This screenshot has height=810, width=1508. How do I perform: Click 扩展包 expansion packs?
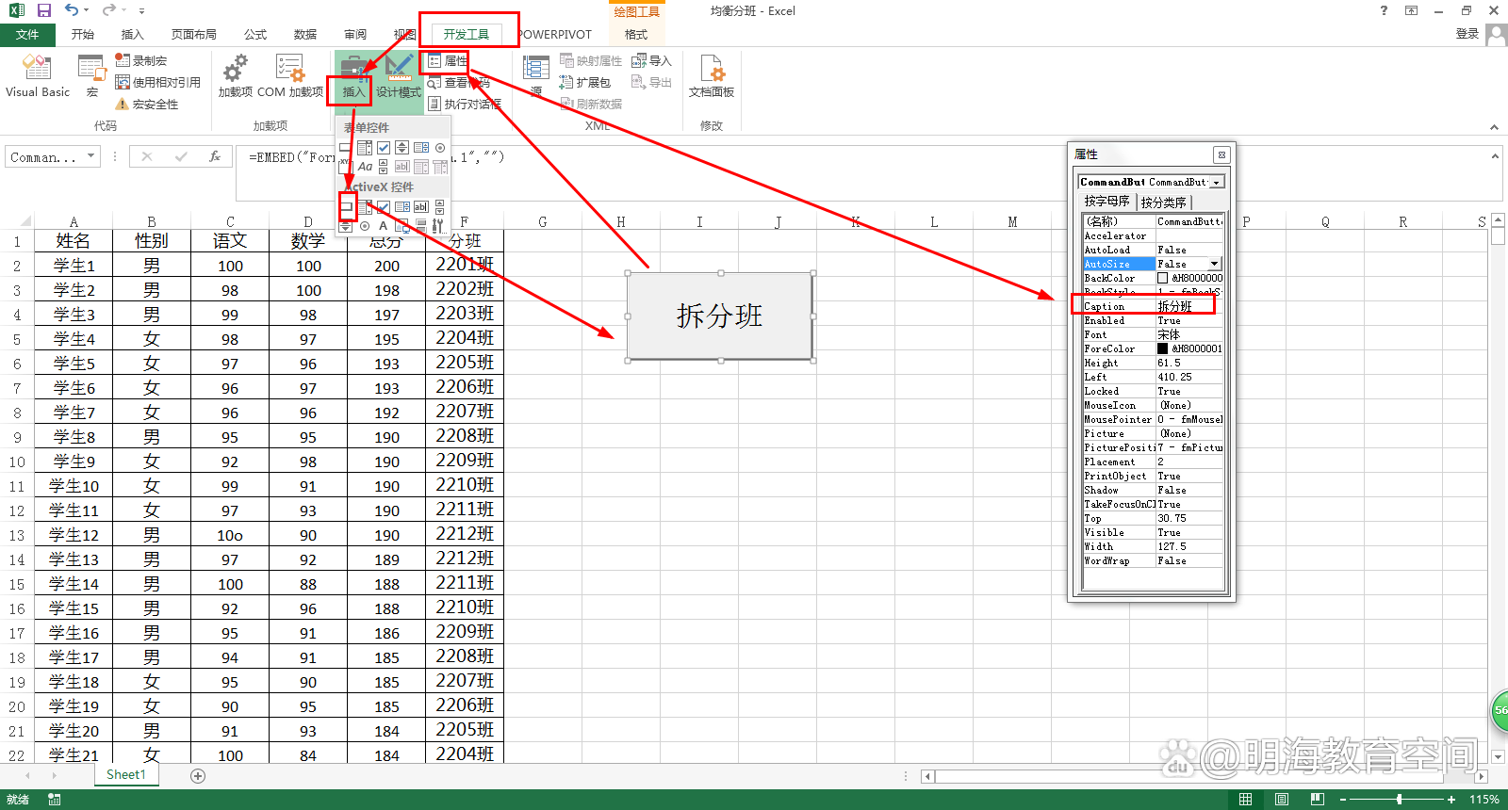point(585,82)
